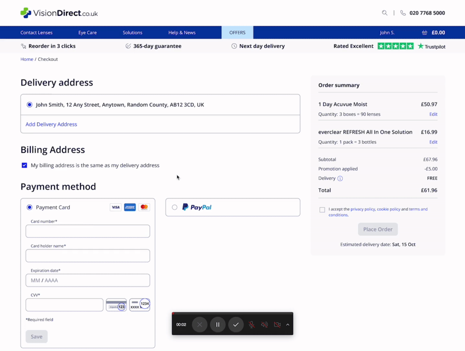Open the privacy policy link

pos(363,209)
